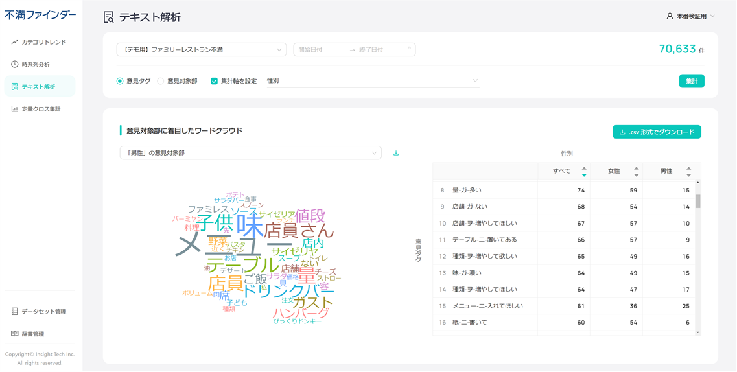Open the 「男性」の意見対象部 dropdown

(250, 153)
